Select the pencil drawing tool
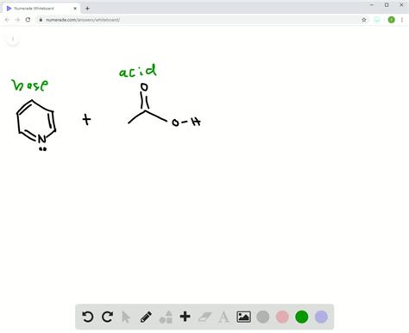Image resolution: width=409 pixels, height=333 pixels. point(146,317)
